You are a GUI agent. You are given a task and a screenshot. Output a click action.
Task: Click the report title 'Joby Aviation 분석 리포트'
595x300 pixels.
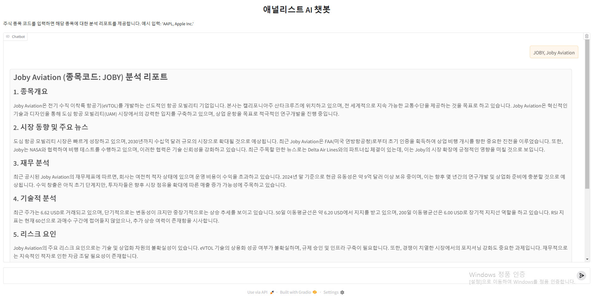coord(90,77)
